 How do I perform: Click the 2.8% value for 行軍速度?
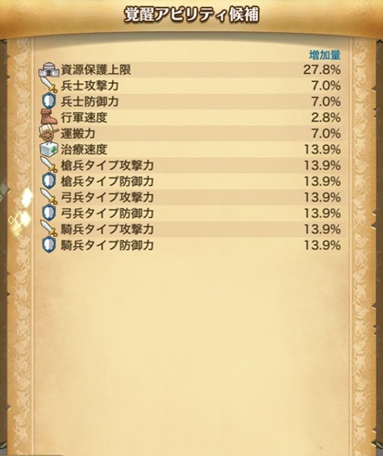pos(326,118)
